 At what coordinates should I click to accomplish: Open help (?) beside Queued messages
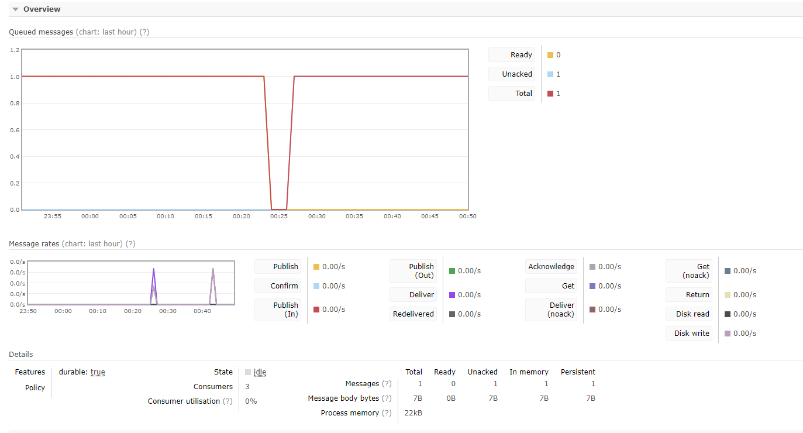point(144,32)
